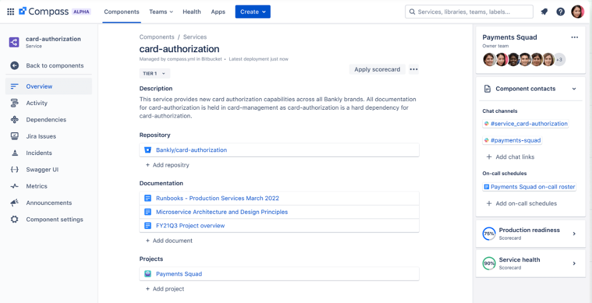The image size is (592, 303).
Task: Open FY21Q3 Project overview document
Action: point(190,225)
